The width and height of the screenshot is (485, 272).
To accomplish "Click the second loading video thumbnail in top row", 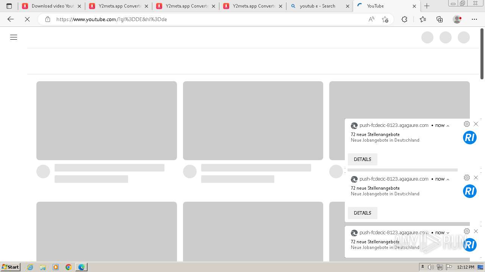I will pyautogui.click(x=253, y=121).
